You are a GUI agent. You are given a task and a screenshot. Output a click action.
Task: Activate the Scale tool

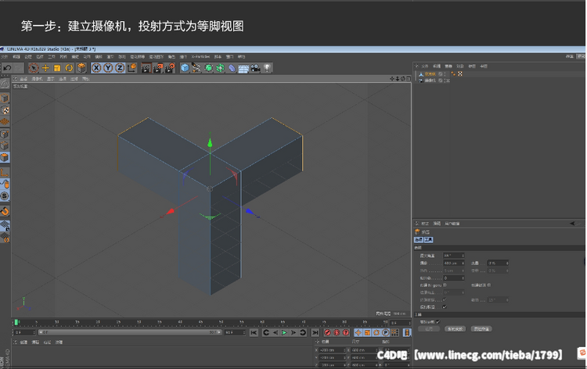click(57, 68)
